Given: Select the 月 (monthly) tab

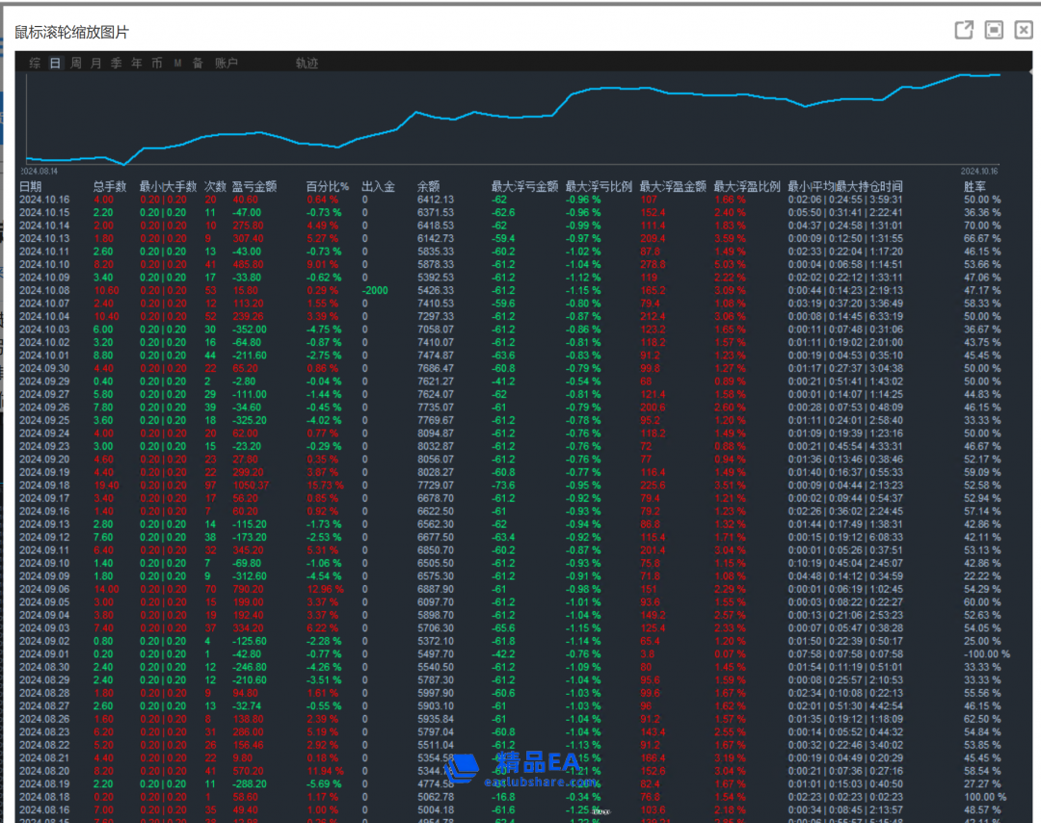Looking at the screenshot, I should pos(95,64).
